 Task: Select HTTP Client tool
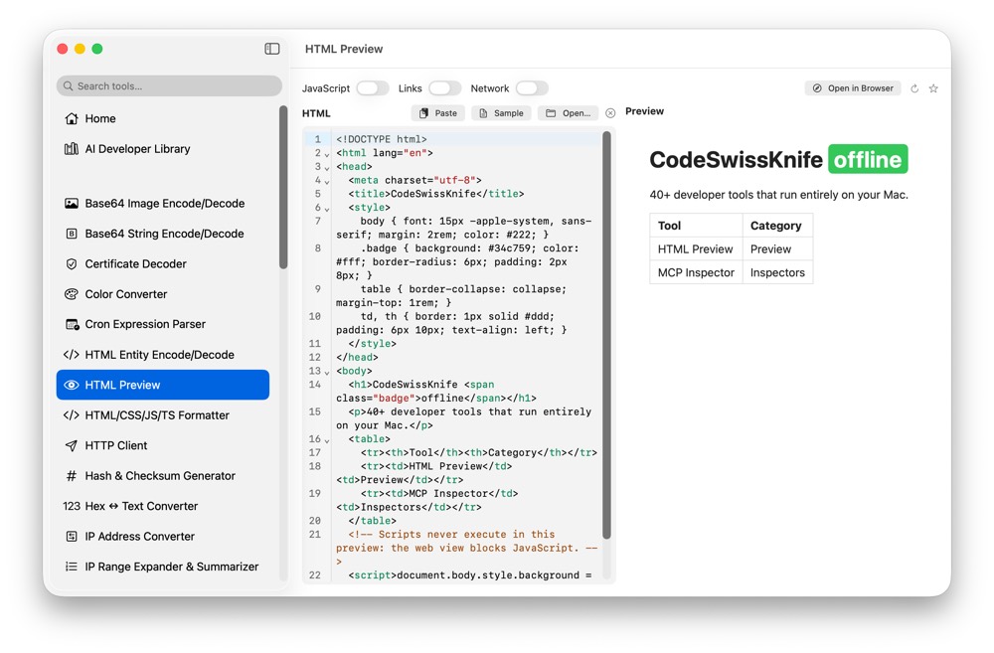163,445
